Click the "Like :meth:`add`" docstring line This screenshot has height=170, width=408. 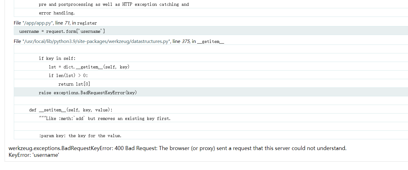[105, 118]
